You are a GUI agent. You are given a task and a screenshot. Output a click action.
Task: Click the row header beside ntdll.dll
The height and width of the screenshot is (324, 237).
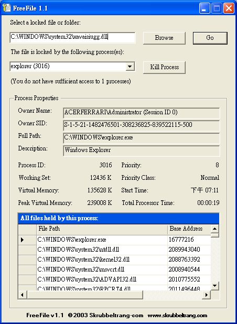click(27, 250)
